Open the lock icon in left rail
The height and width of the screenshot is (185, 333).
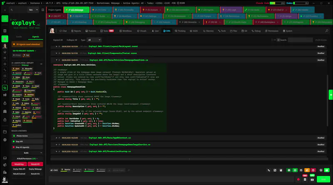[5, 120]
